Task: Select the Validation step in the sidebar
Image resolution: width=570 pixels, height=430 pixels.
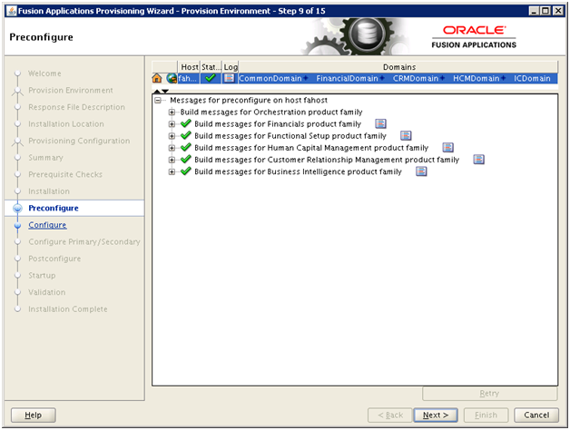Action: pyautogui.click(x=47, y=292)
